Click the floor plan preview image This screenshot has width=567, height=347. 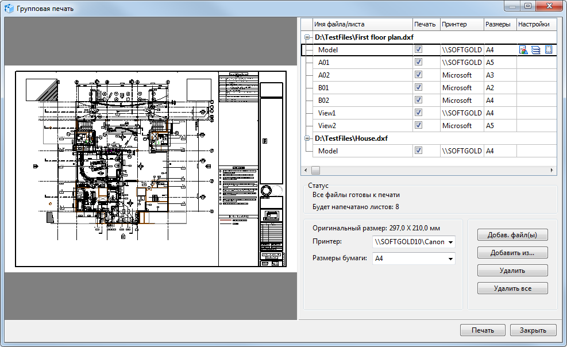click(x=151, y=169)
